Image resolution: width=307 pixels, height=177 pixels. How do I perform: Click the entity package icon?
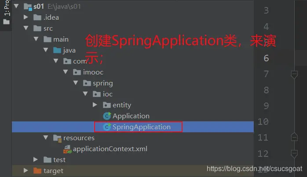[107, 105]
